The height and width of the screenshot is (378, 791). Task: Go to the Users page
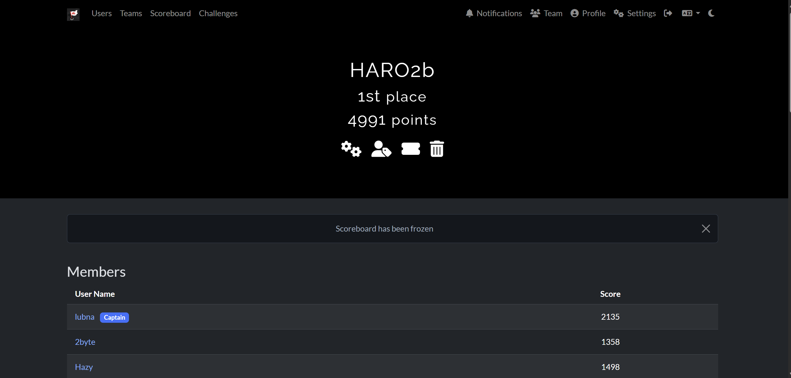tap(101, 13)
